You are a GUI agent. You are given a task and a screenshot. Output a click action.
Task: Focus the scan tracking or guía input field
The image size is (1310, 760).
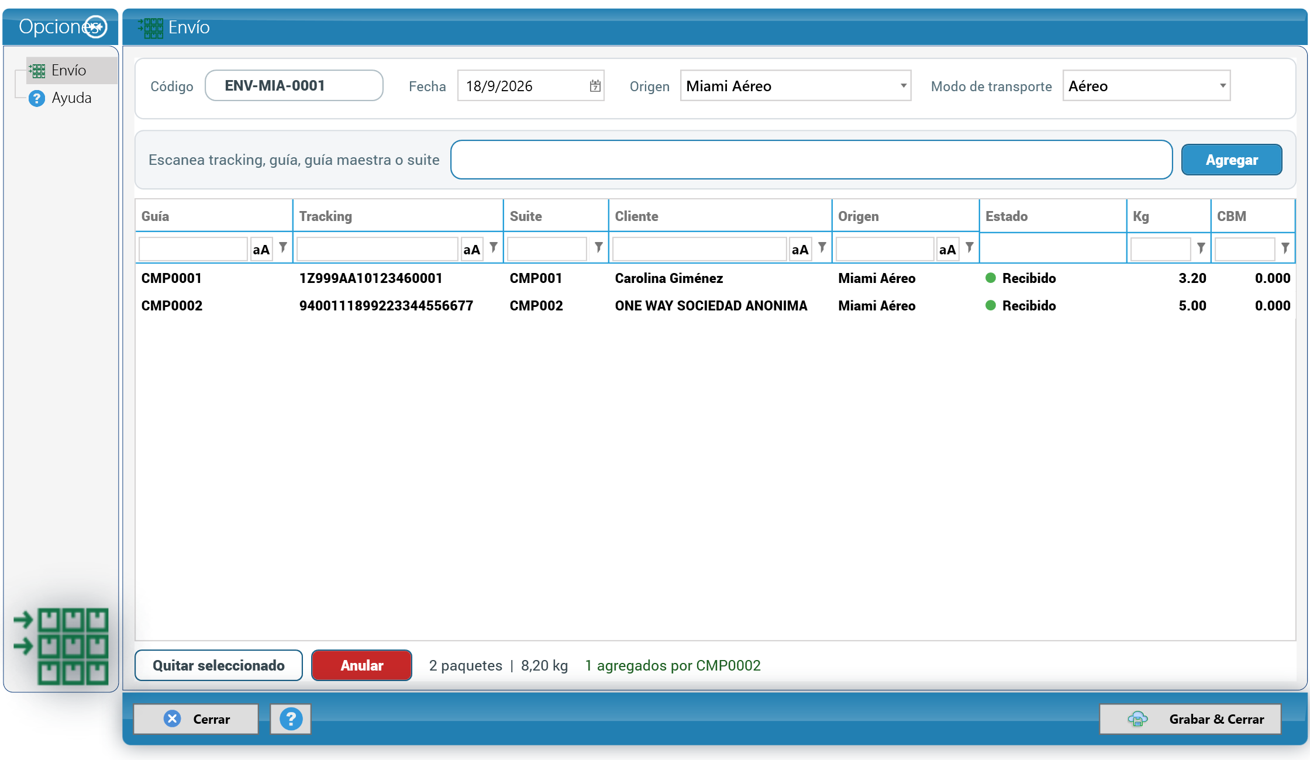(x=812, y=160)
